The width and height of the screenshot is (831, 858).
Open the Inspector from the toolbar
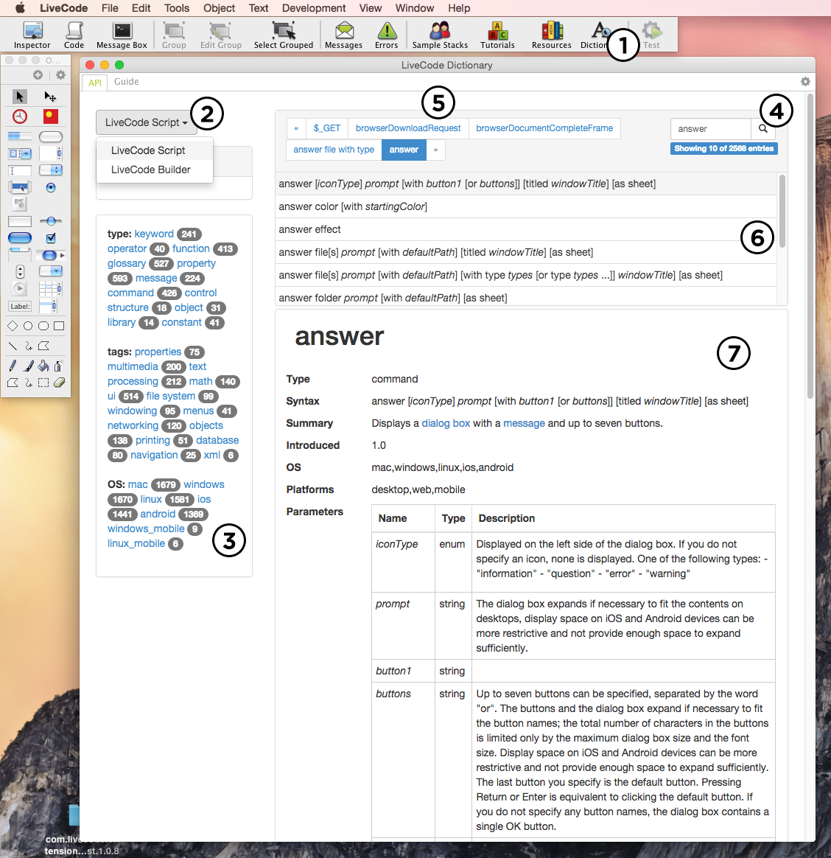[32, 35]
